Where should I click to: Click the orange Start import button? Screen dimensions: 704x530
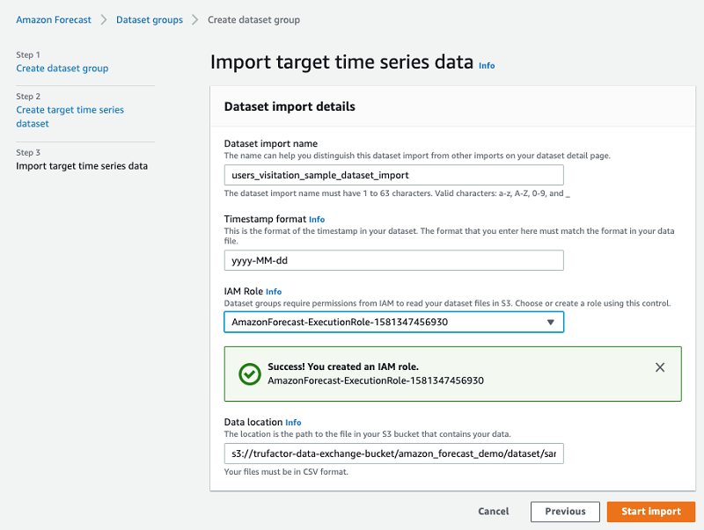click(651, 512)
